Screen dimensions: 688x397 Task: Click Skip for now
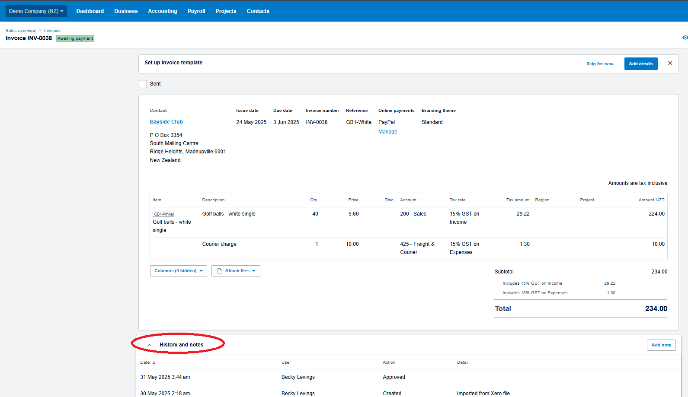click(x=600, y=64)
